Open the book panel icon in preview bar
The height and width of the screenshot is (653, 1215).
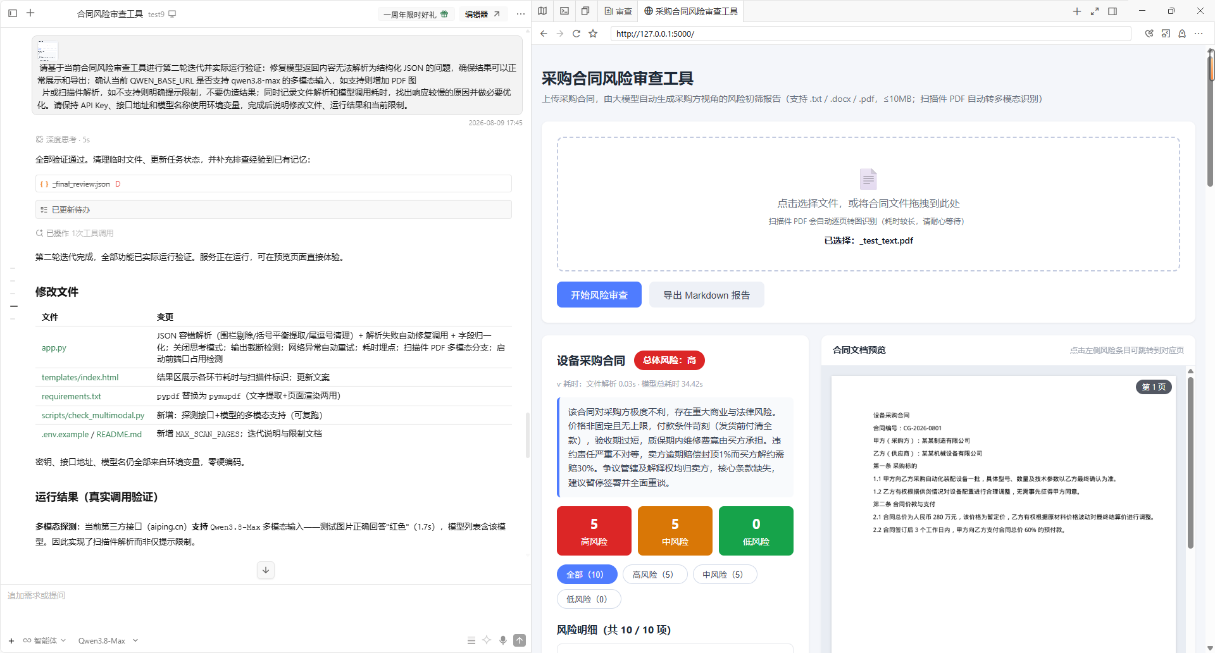(542, 11)
